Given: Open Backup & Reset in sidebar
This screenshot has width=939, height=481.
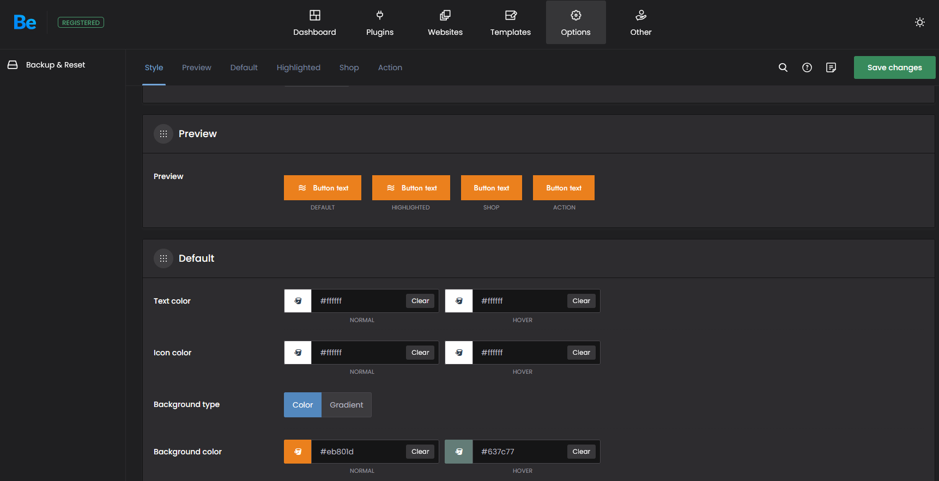Looking at the screenshot, I should tap(55, 65).
